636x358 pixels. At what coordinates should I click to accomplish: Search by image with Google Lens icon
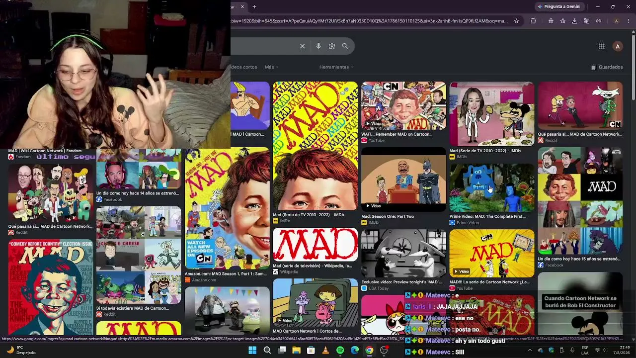[332, 46]
